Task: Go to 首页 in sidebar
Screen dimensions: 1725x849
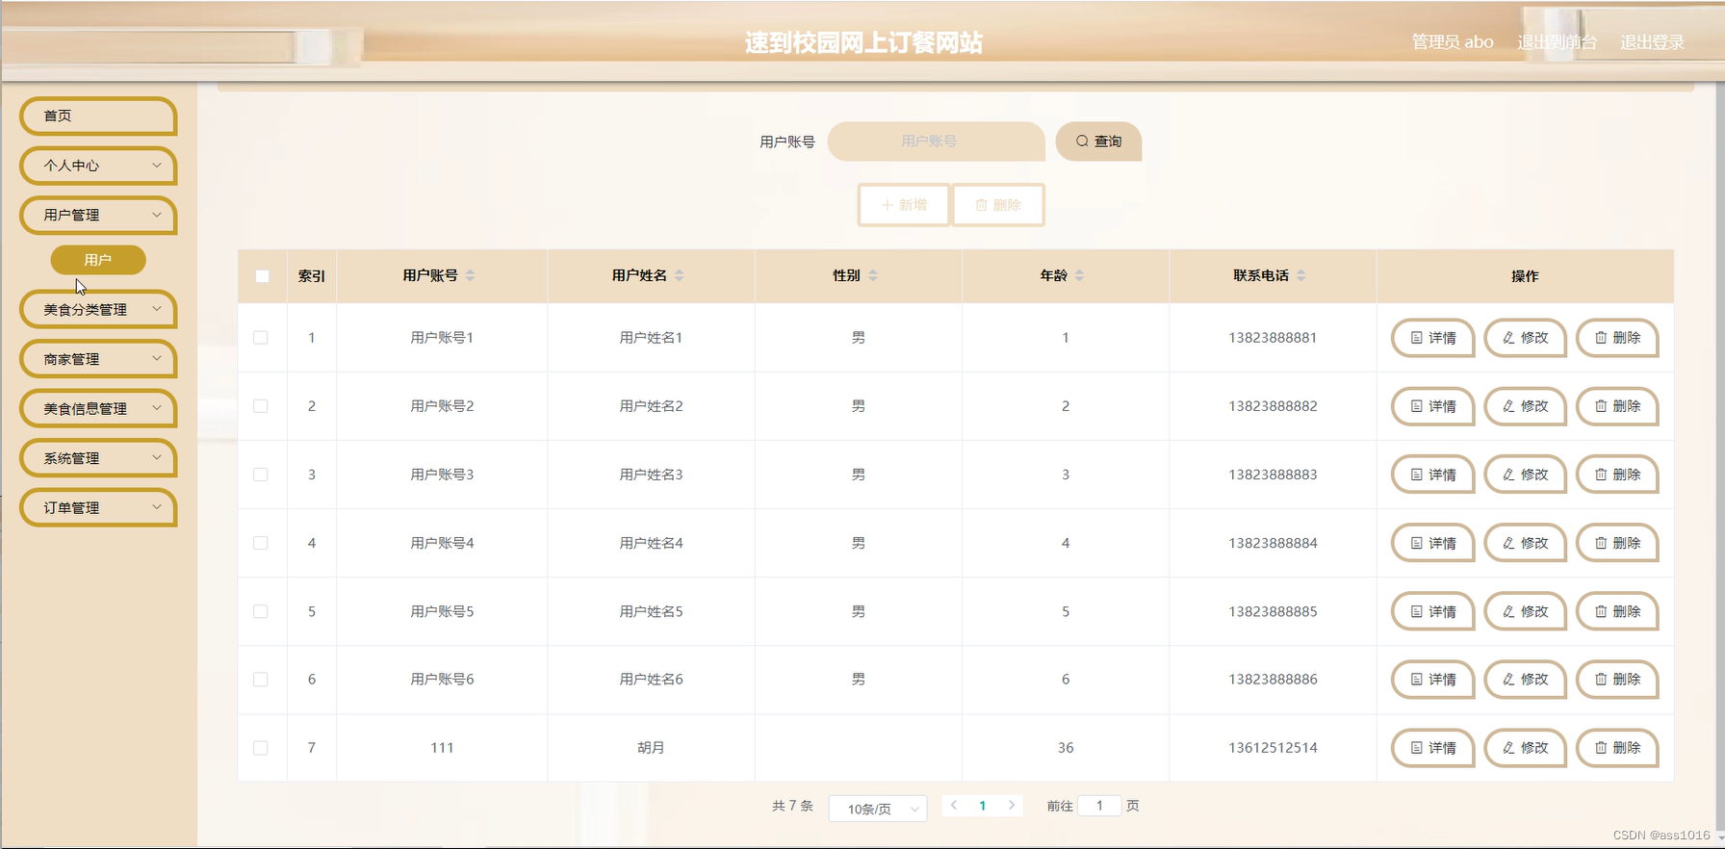Action: [98, 116]
